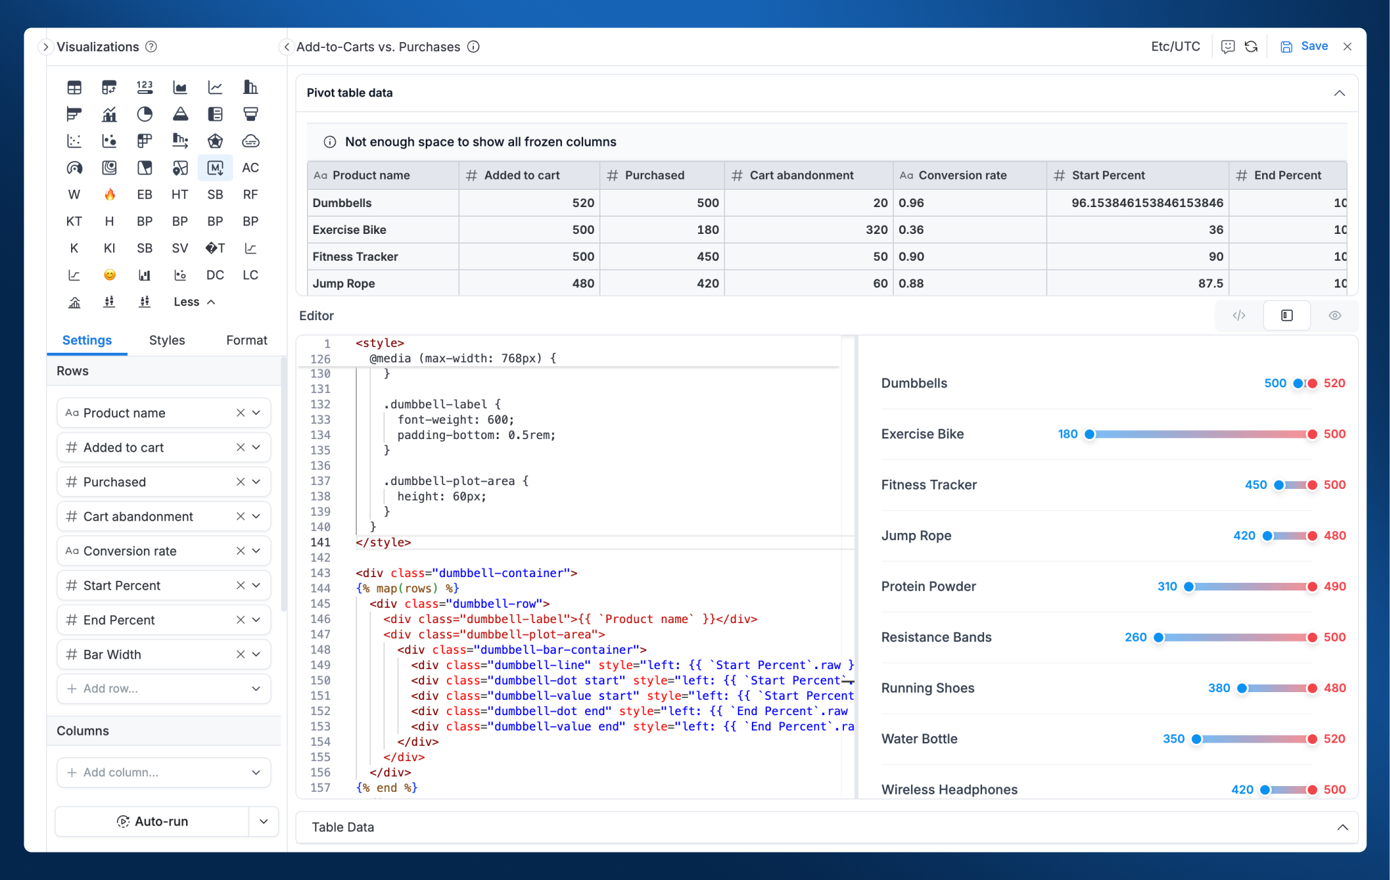Image resolution: width=1390 pixels, height=880 pixels.
Task: Pick the radar chart visualization
Action: pos(215,141)
